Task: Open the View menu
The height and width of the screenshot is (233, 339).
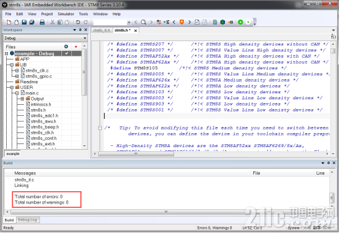Action: click(x=32, y=14)
